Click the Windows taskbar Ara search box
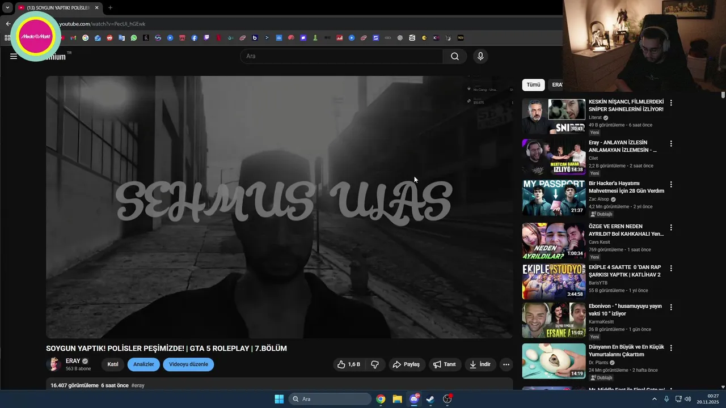The height and width of the screenshot is (408, 726). pyautogui.click(x=330, y=399)
